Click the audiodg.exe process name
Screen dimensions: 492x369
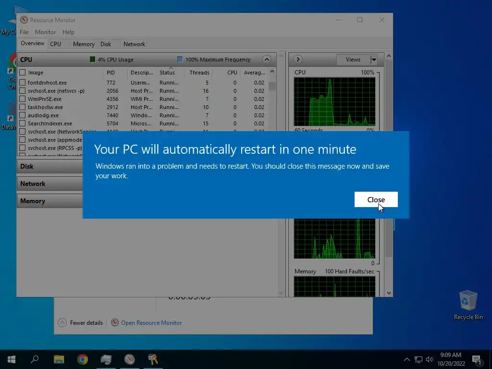pyautogui.click(x=43, y=115)
